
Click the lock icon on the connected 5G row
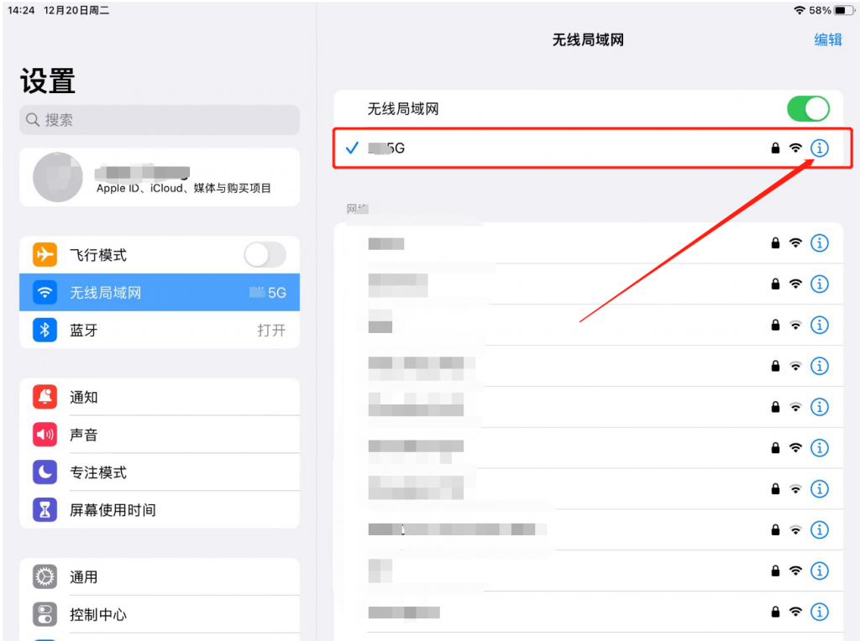(x=775, y=148)
